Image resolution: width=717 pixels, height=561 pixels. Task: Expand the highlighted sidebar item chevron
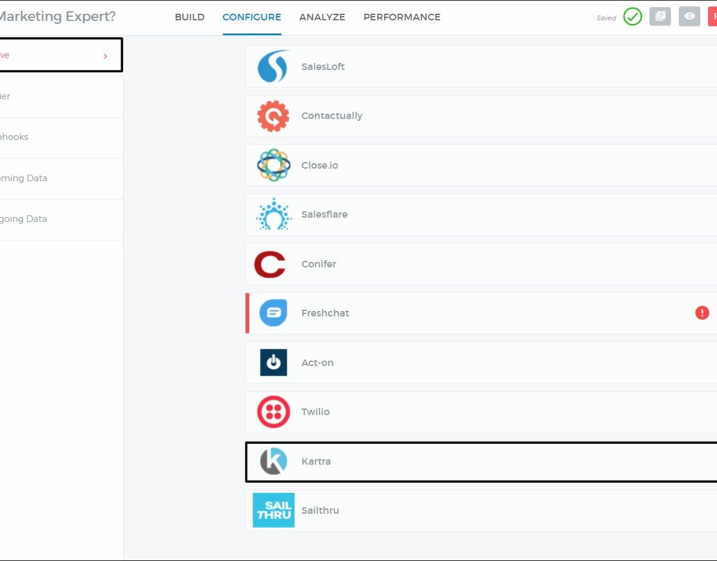(x=105, y=56)
